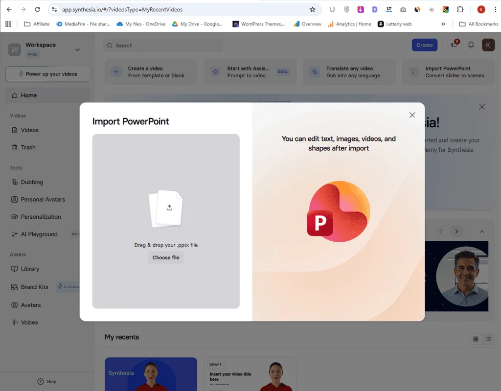Click the Chrome profile K icon

[x=481, y=10]
